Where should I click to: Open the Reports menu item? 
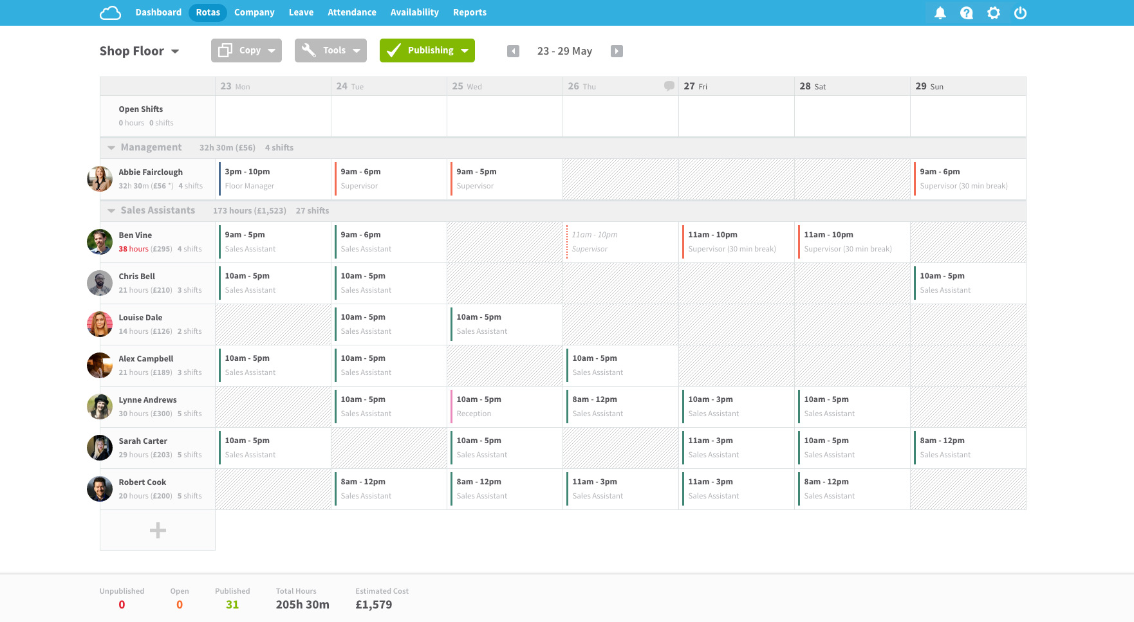click(x=469, y=12)
